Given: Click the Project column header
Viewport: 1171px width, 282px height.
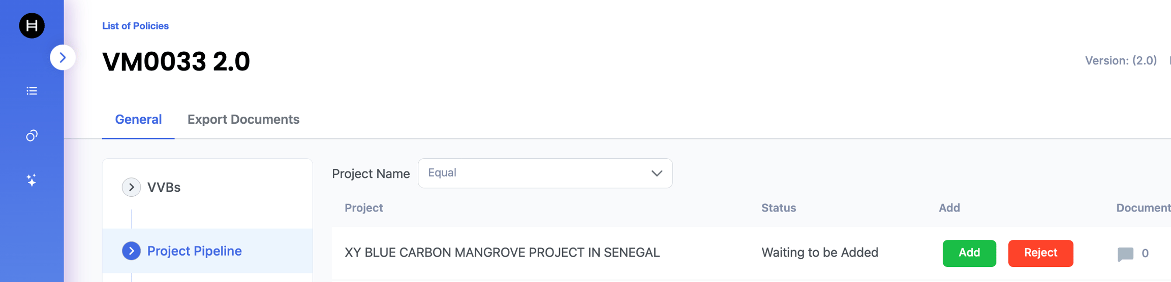Looking at the screenshot, I should 364,208.
